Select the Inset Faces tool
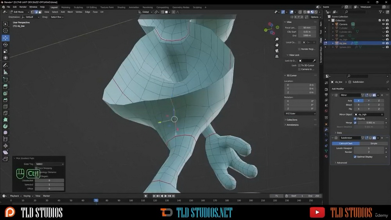This screenshot has height=220, width=391. coord(5,93)
